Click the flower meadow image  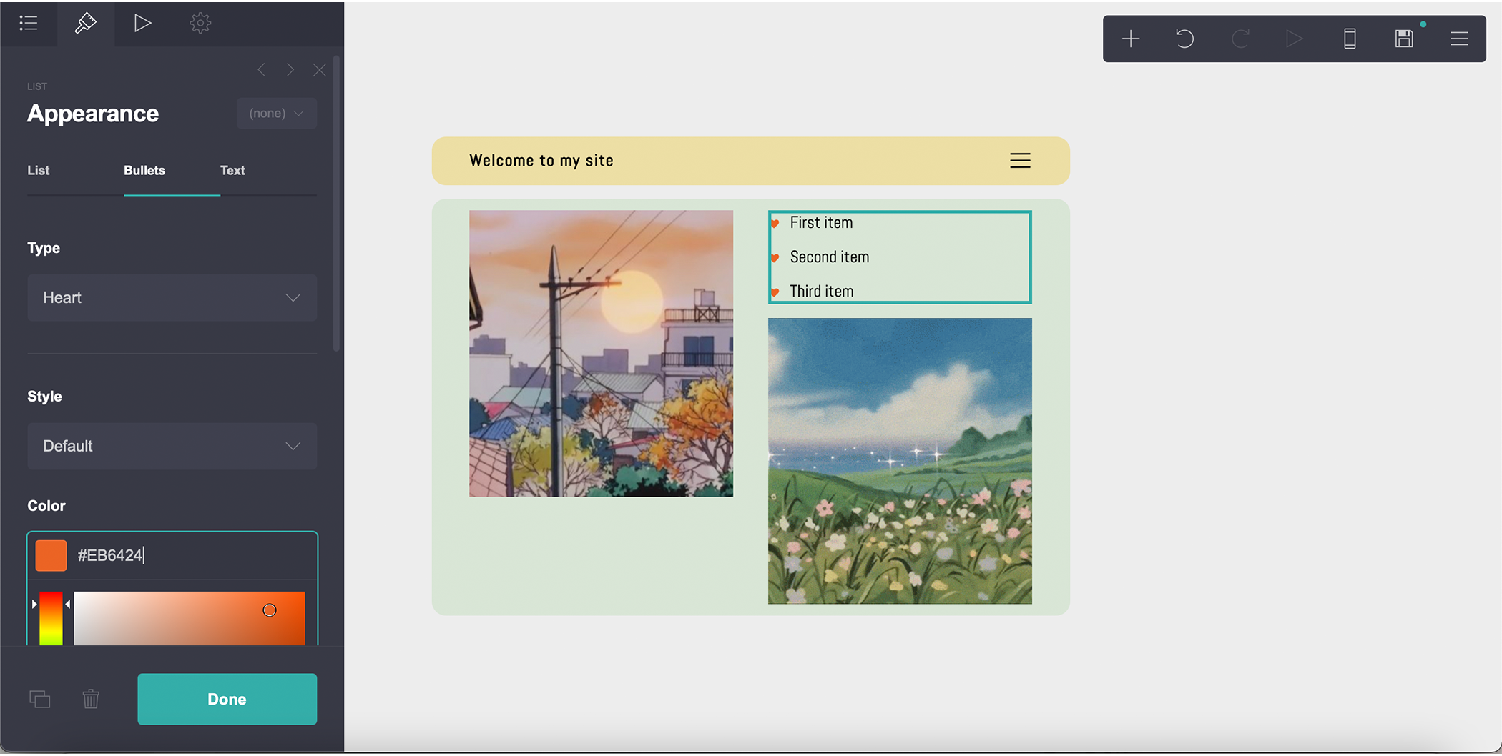point(900,462)
